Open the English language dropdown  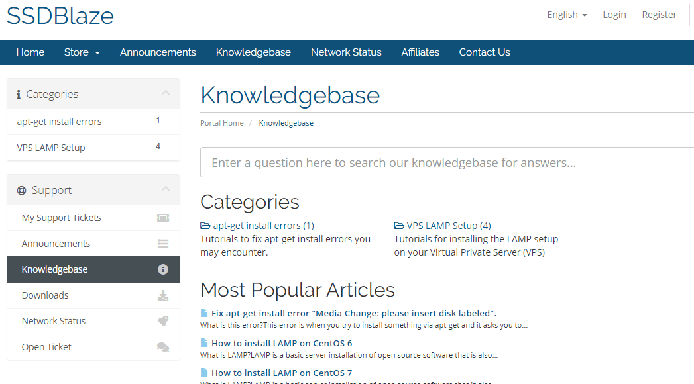pos(567,15)
